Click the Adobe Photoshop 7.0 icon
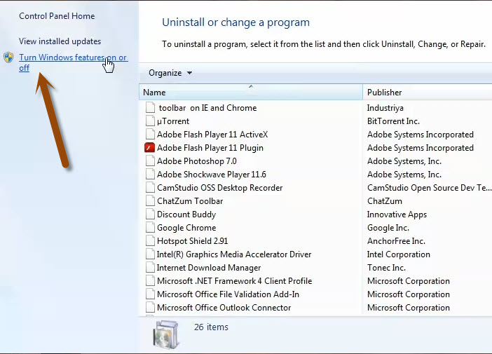 [150, 161]
